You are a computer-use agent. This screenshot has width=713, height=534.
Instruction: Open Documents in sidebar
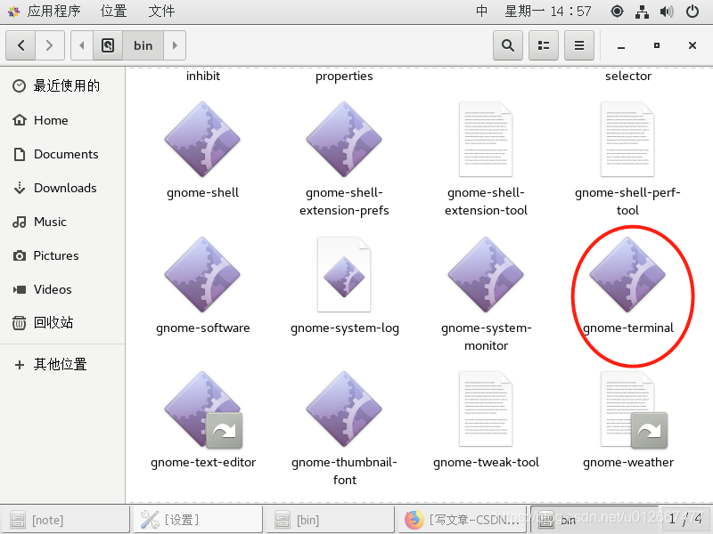coord(62,154)
